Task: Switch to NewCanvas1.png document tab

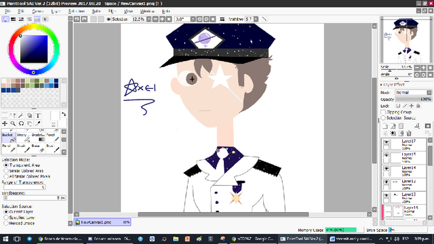Action: [x=102, y=222]
